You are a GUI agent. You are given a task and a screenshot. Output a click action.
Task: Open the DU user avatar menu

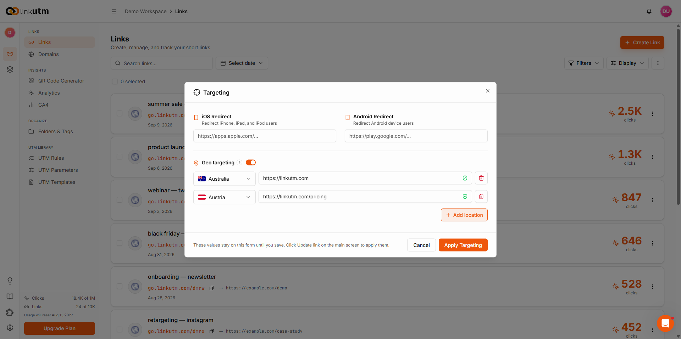pyautogui.click(x=666, y=11)
